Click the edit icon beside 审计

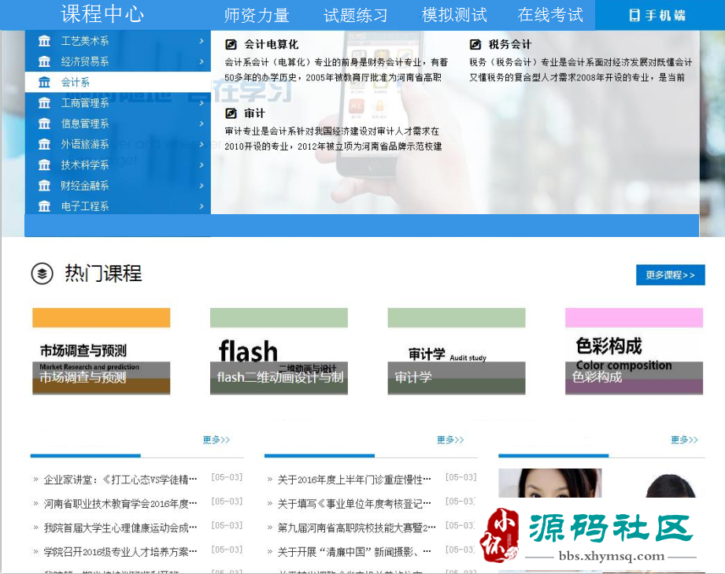pos(231,113)
